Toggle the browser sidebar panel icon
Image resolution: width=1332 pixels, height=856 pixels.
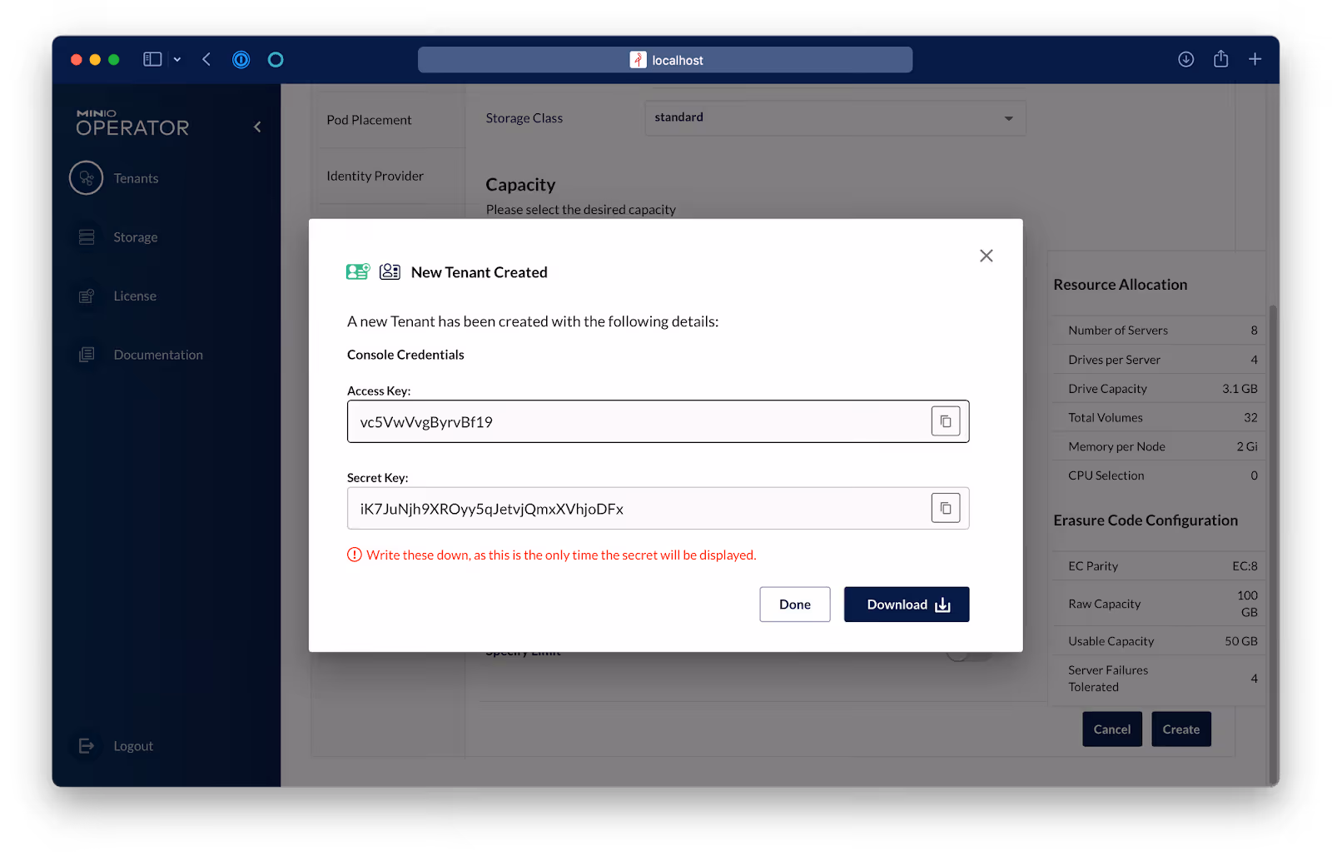click(x=152, y=59)
